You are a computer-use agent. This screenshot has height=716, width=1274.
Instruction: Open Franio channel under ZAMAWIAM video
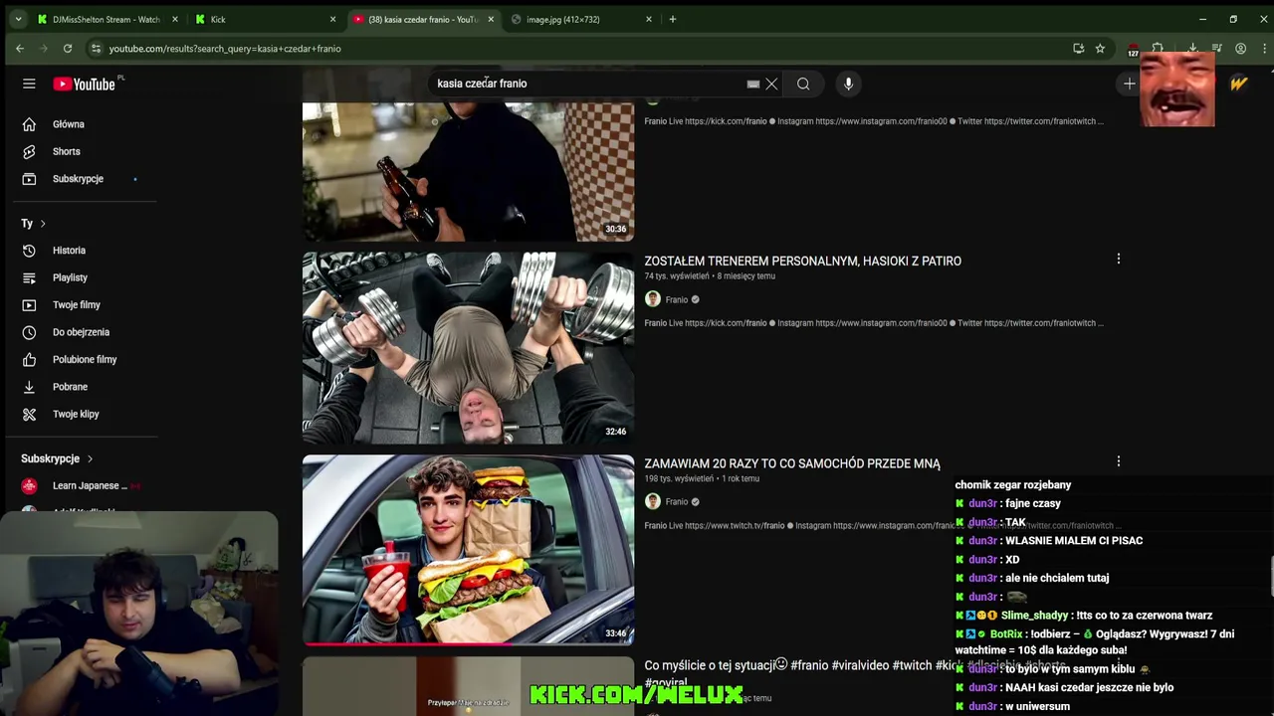click(x=677, y=502)
